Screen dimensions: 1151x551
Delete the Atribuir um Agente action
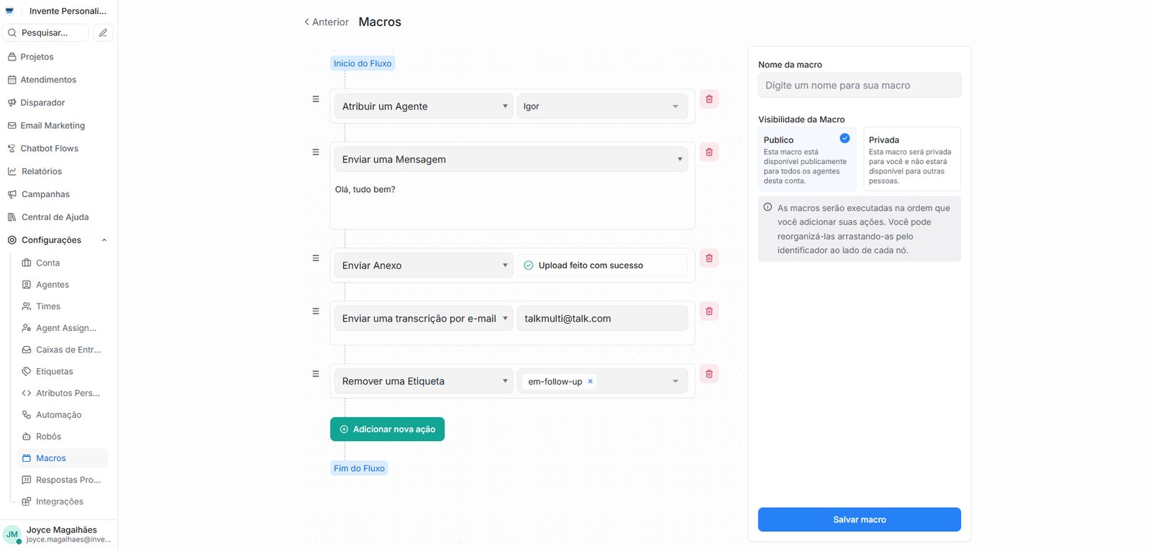point(709,99)
